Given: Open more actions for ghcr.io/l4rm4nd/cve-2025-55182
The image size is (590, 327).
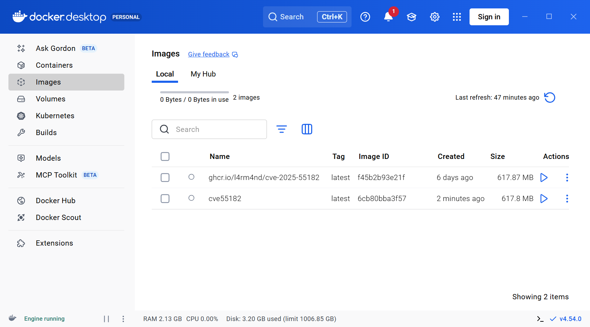Looking at the screenshot, I should (x=567, y=178).
